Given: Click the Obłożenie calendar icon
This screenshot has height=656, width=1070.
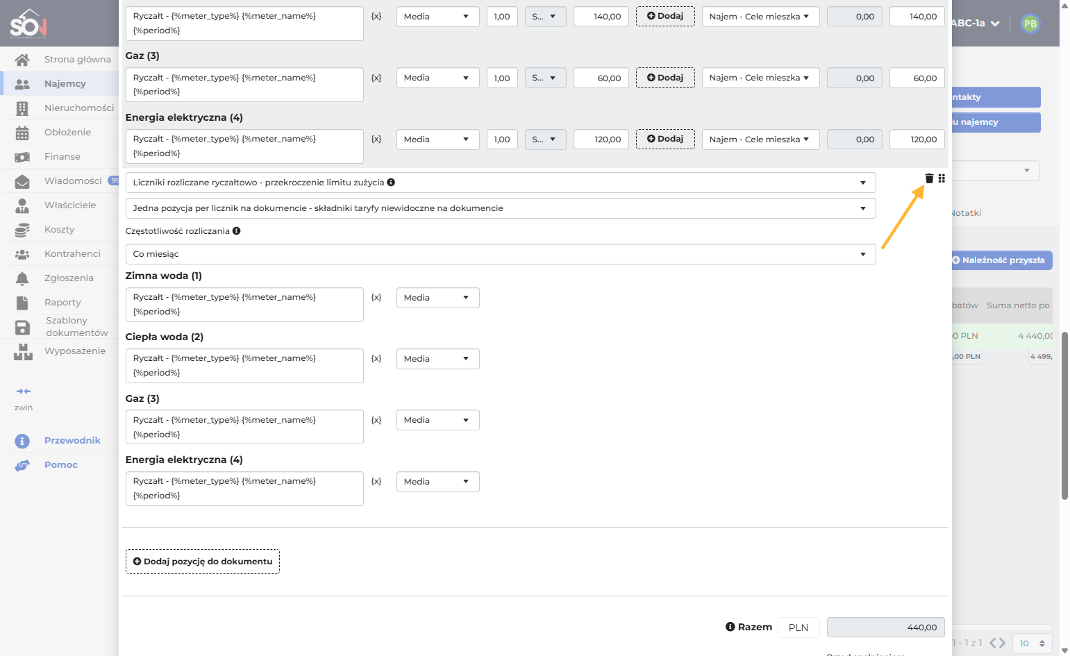Looking at the screenshot, I should tap(22, 133).
